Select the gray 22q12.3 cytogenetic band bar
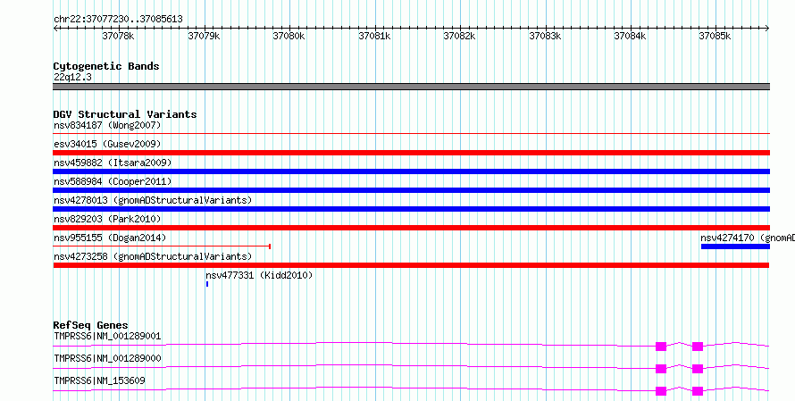 [x=411, y=87]
